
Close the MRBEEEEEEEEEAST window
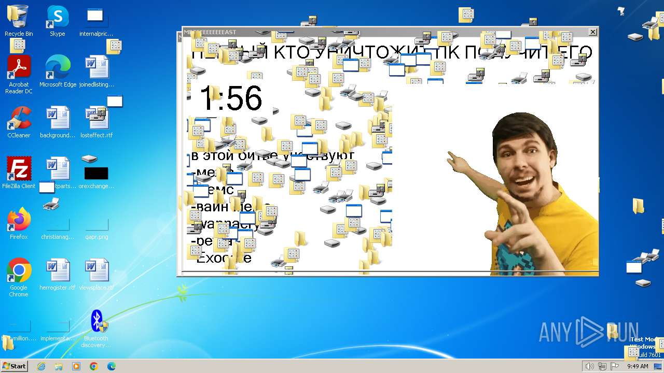pyautogui.click(x=592, y=32)
